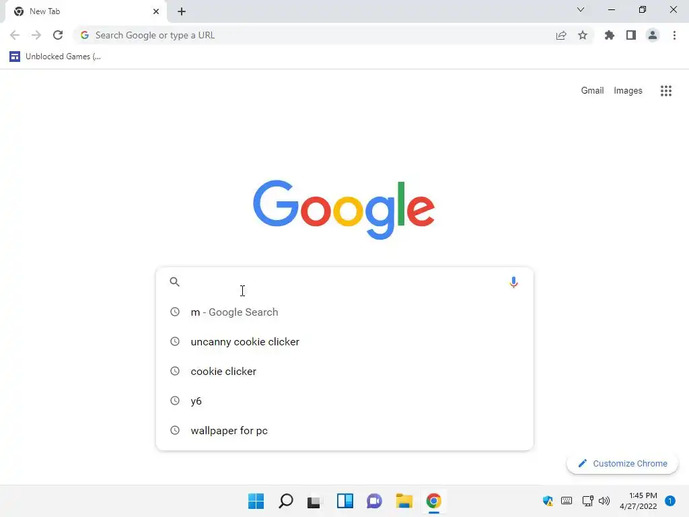This screenshot has width=689, height=517.
Task: Select suggestion 'uncanny cookie clicker'
Action: click(344, 341)
